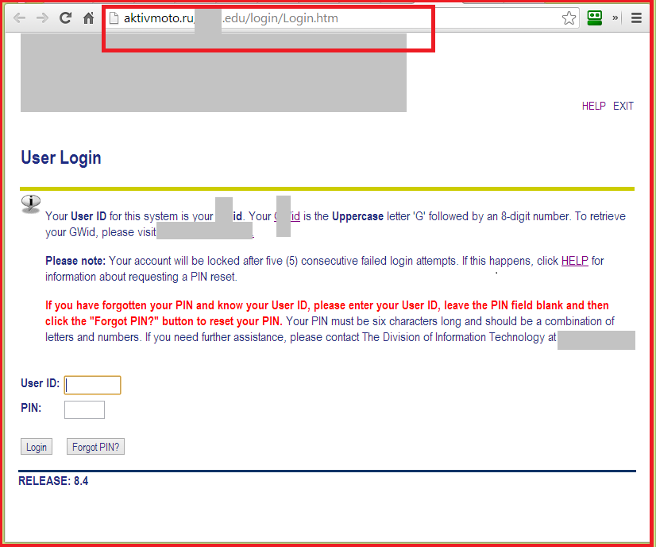Click the page document icon in address bar
Image resolution: width=656 pixels, height=547 pixels.
point(115,17)
